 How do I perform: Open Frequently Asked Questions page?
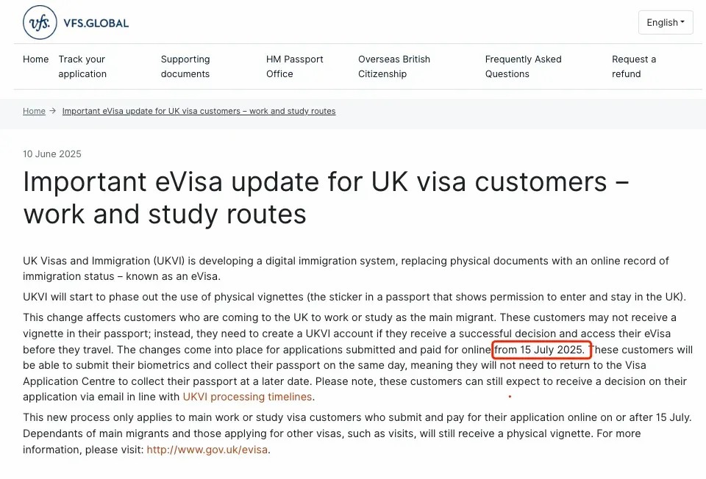click(x=523, y=67)
